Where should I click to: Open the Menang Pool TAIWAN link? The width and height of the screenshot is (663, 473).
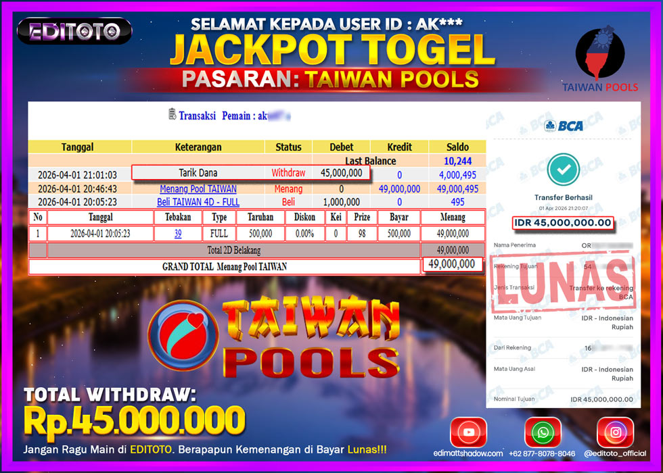tap(198, 189)
